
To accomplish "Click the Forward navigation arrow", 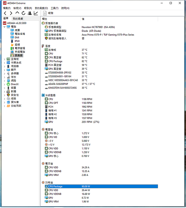I will pos(11,13).
